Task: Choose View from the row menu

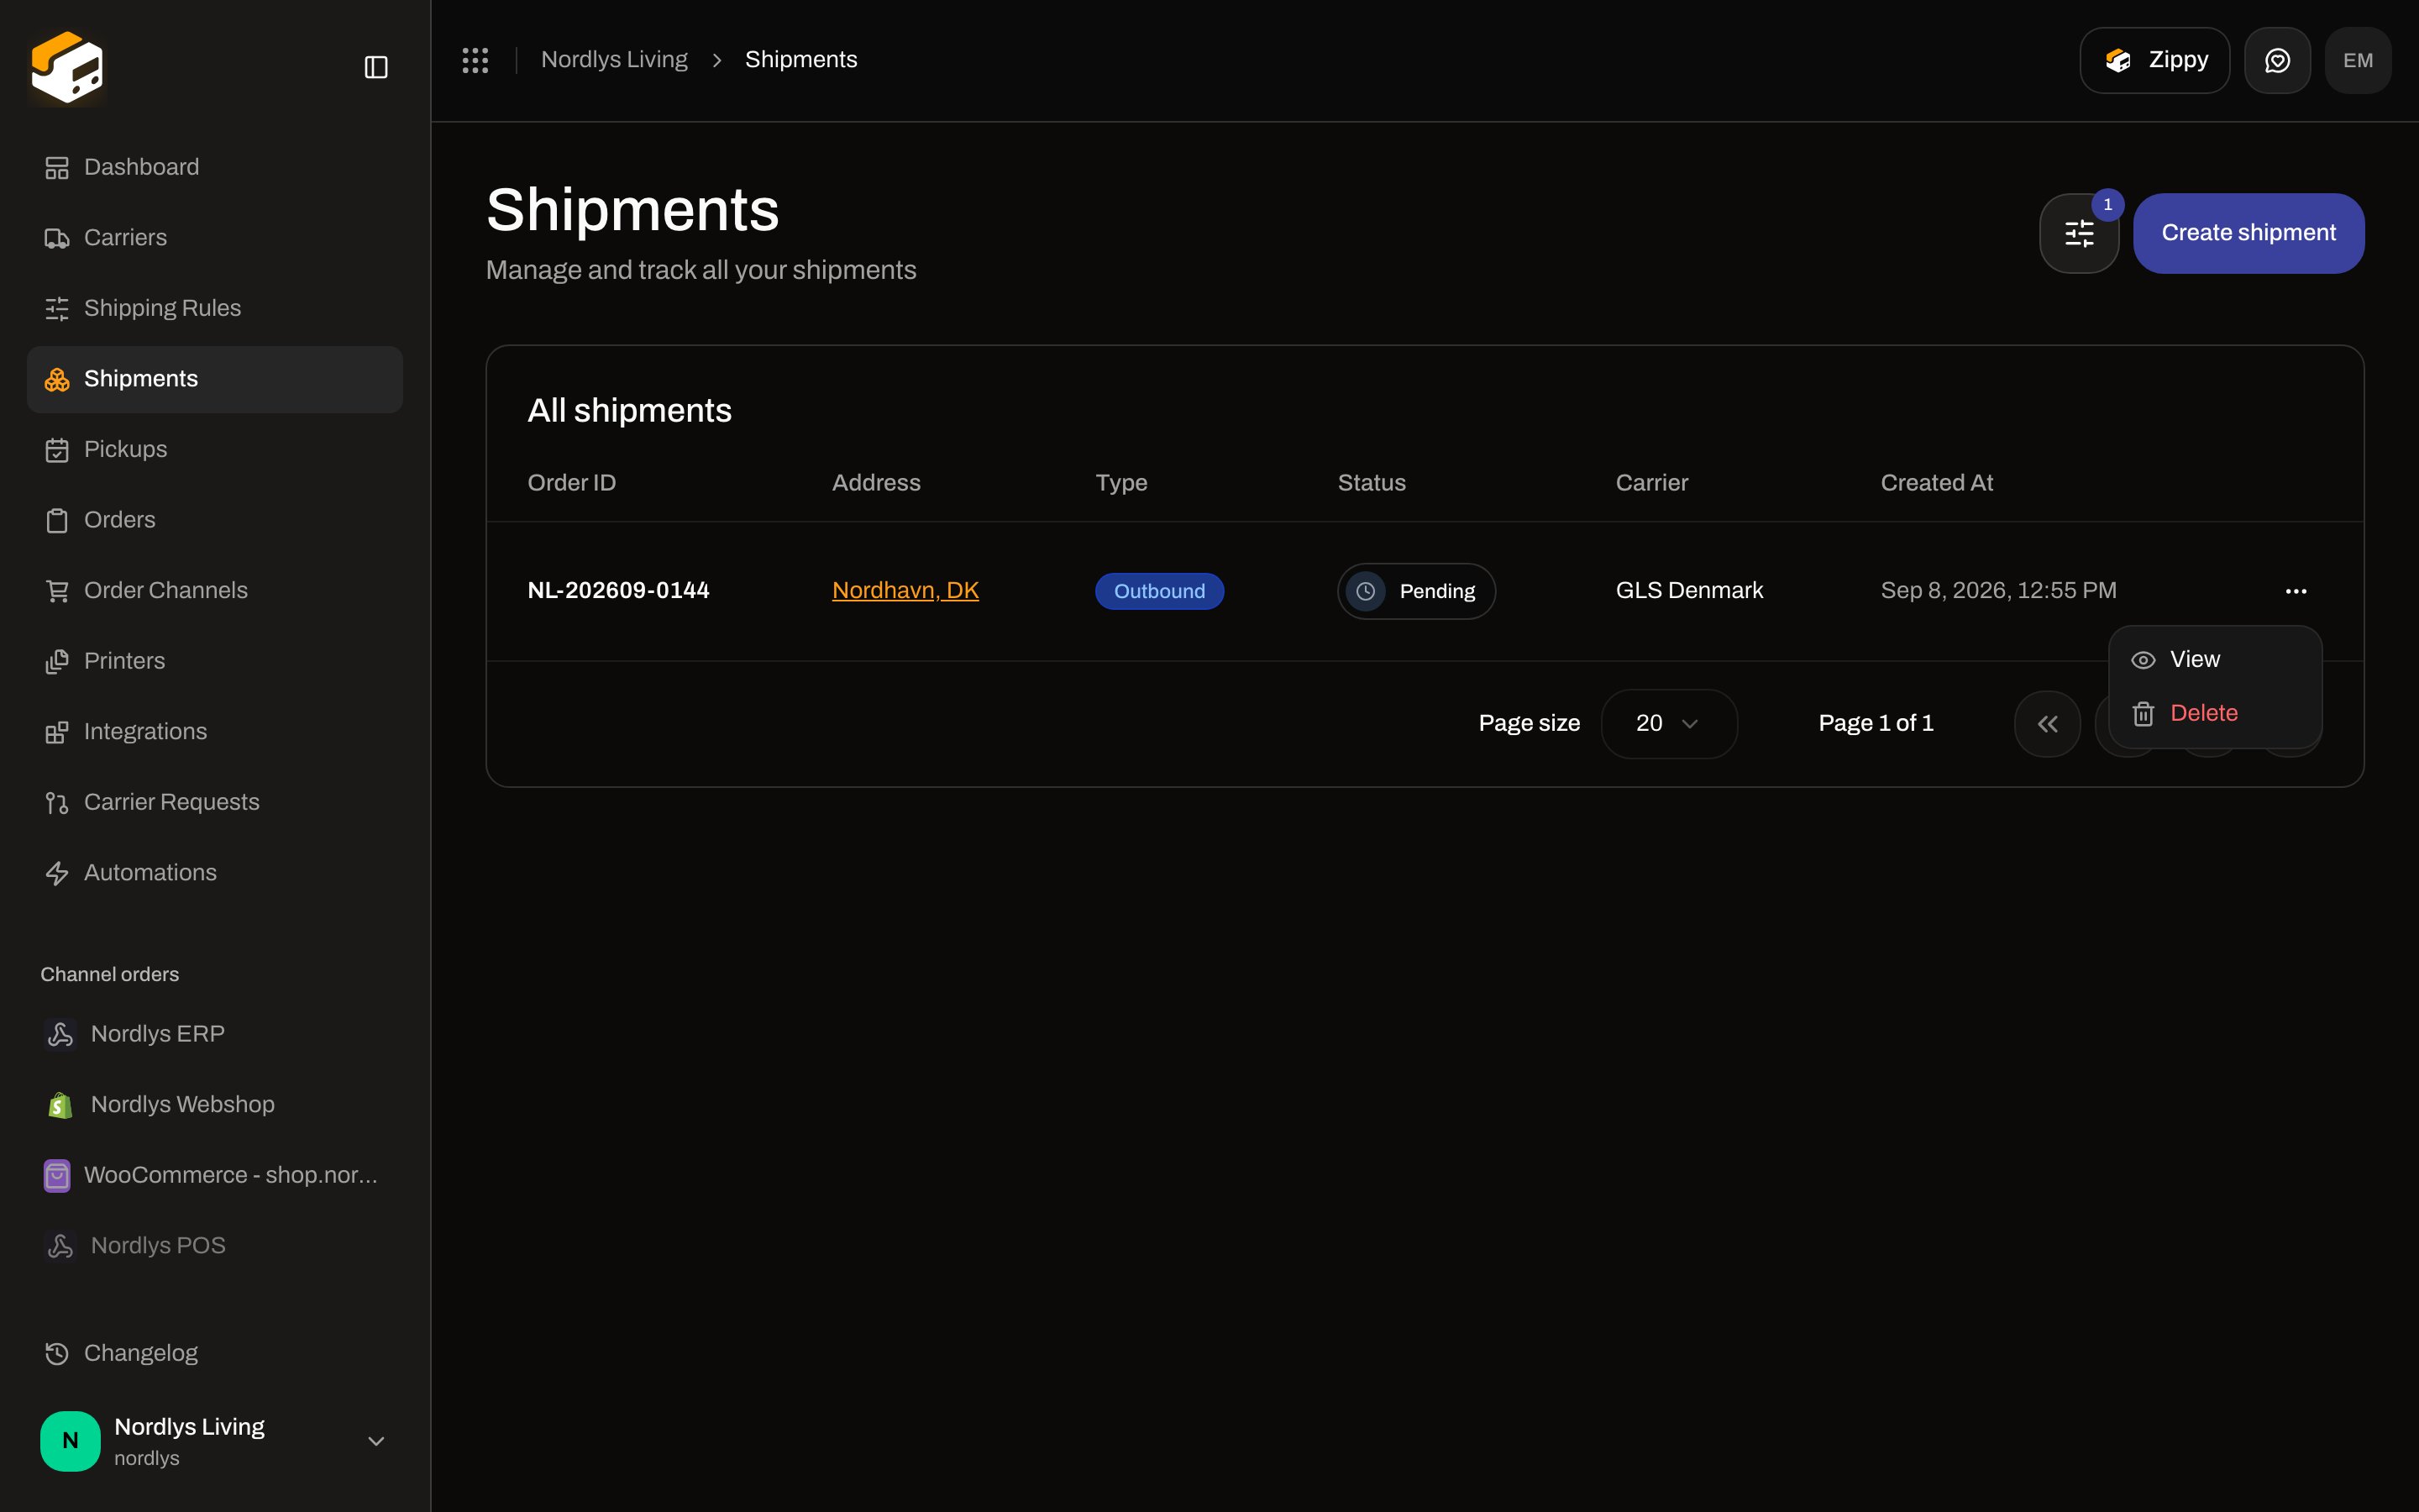Action: pos(2215,659)
